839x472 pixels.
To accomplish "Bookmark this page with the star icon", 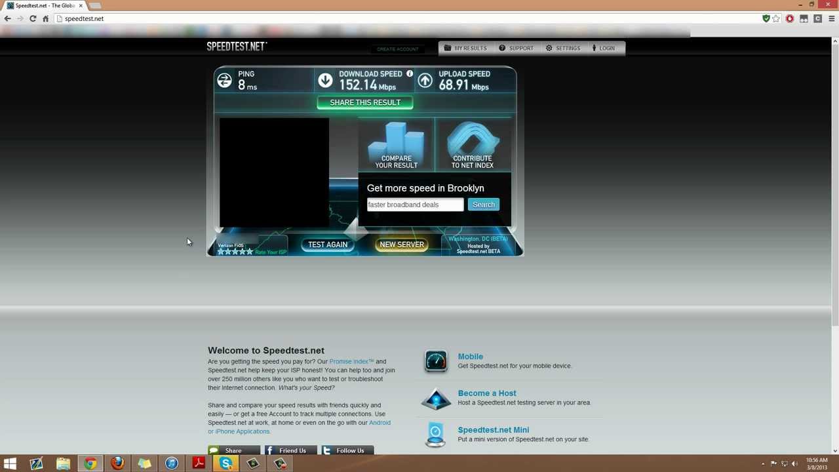I will [x=776, y=18].
